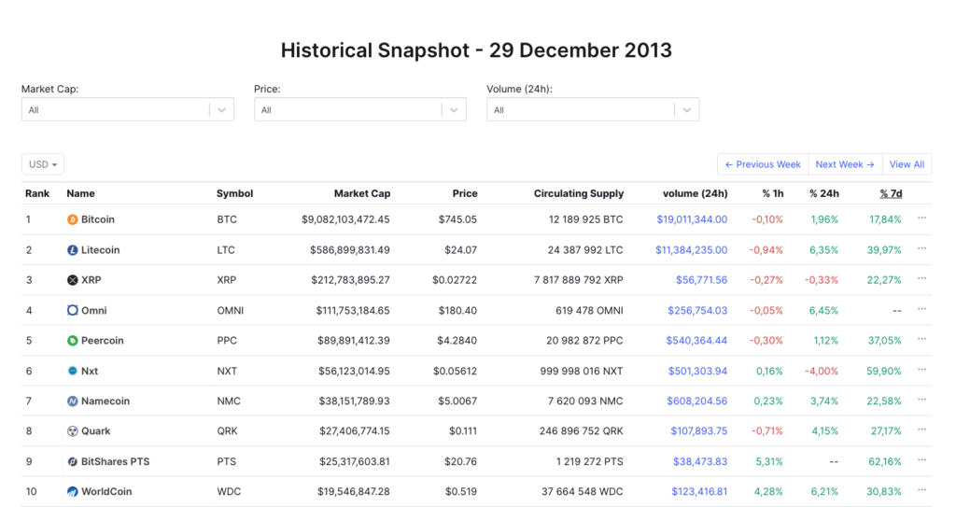
Task: Open the more options menu for Peercoin row
Action: pyautogui.click(x=921, y=339)
